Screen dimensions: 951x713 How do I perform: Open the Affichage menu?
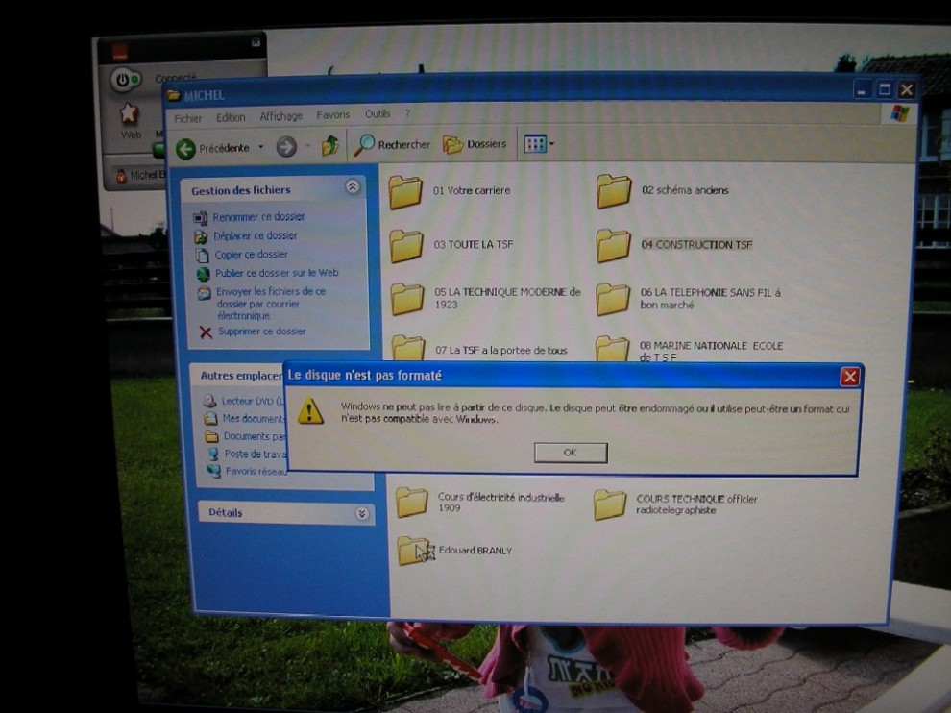(x=280, y=116)
